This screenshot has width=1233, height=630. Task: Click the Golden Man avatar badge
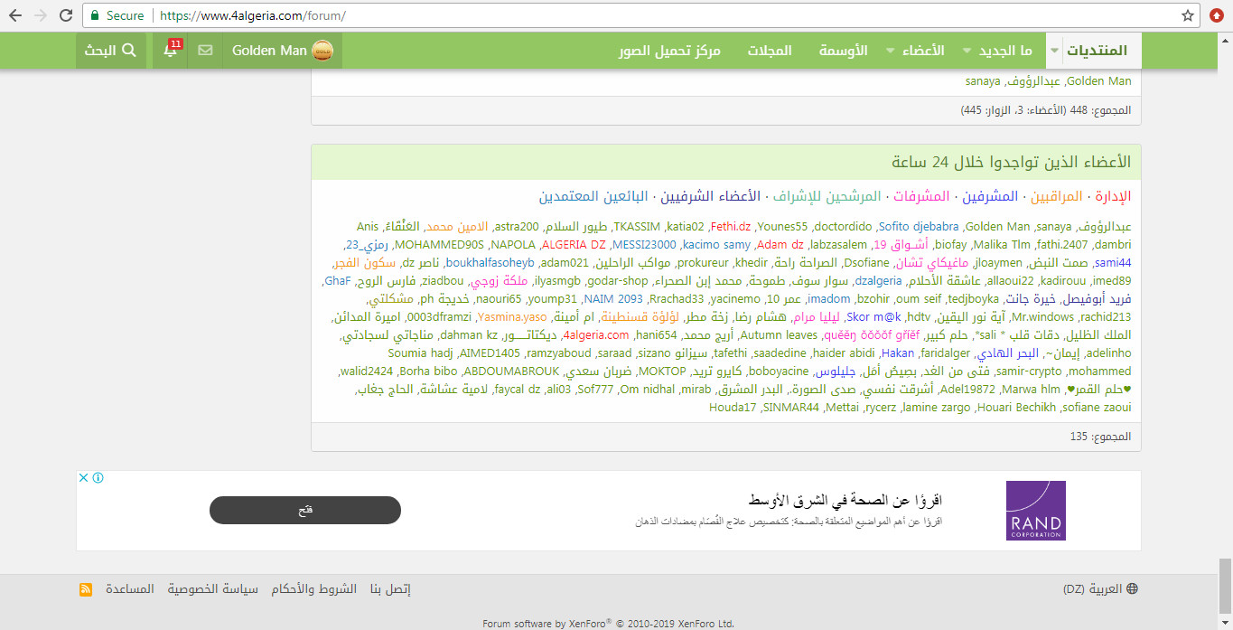[x=322, y=51]
